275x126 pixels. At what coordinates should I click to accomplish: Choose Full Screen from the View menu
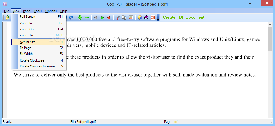click(38, 17)
